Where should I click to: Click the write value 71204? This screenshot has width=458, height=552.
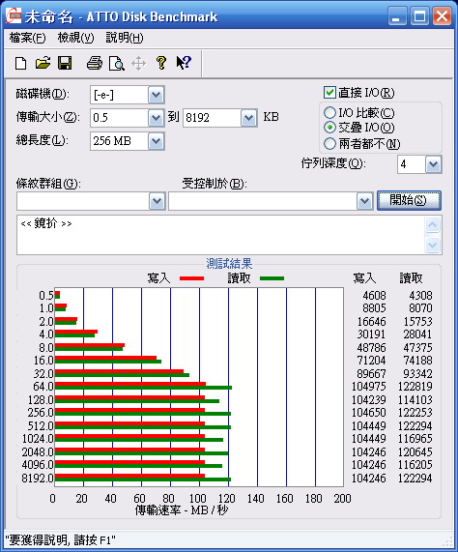click(371, 361)
